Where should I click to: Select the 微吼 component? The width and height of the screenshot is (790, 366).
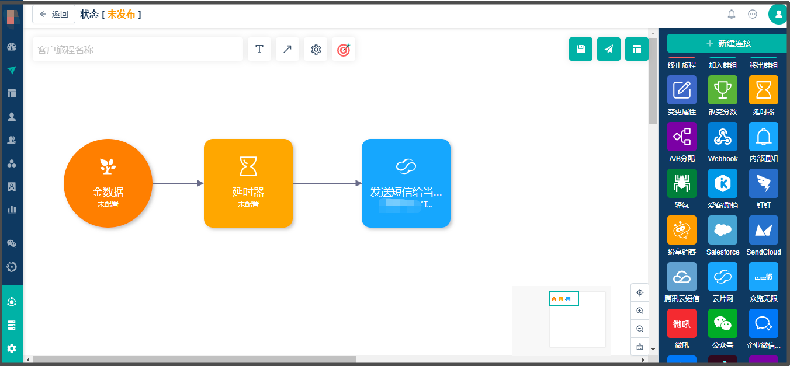[x=682, y=323]
